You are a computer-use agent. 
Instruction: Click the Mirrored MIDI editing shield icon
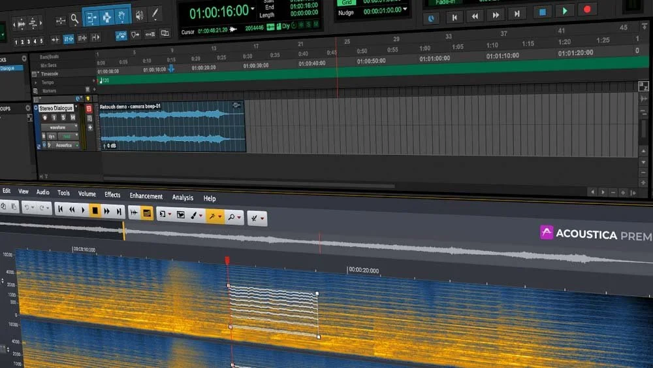[135, 35]
